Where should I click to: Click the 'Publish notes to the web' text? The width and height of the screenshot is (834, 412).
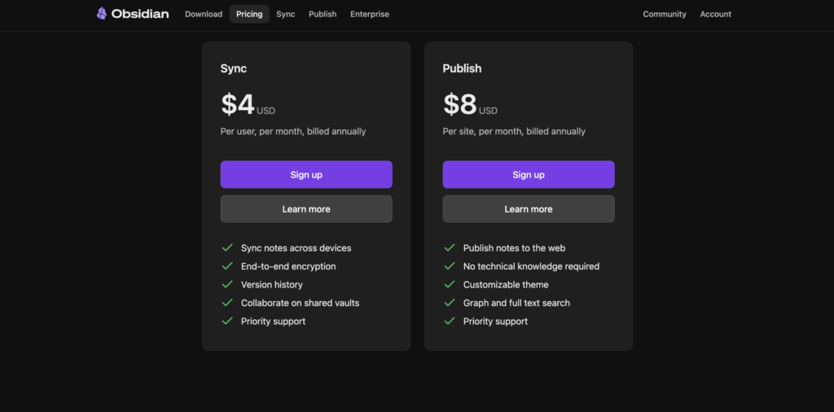(515, 248)
